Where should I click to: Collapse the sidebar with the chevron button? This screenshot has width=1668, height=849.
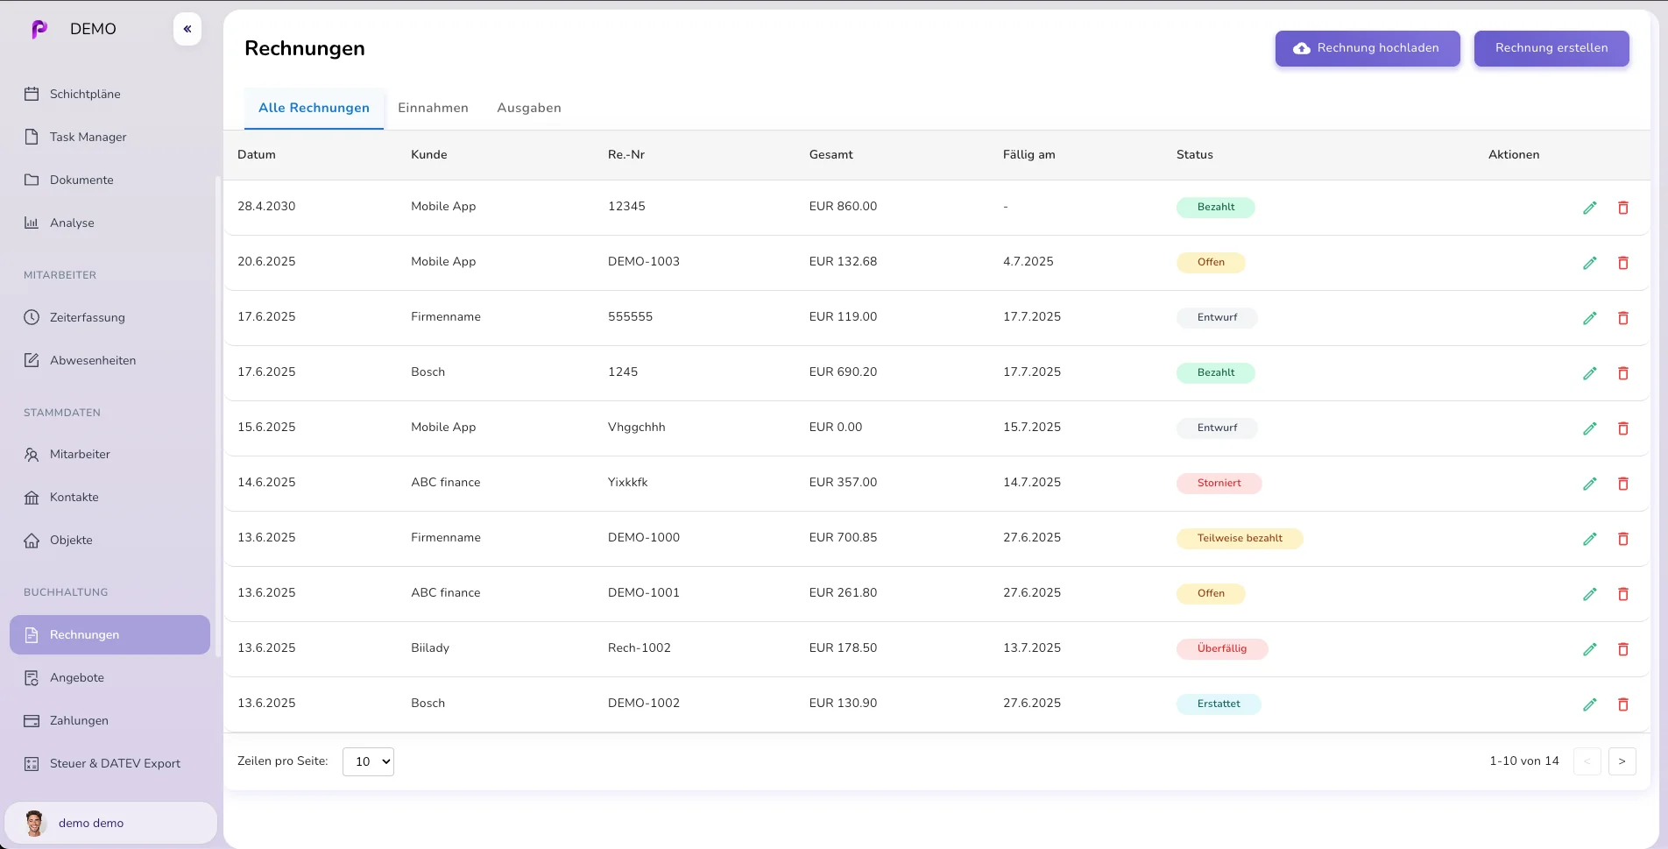(187, 28)
